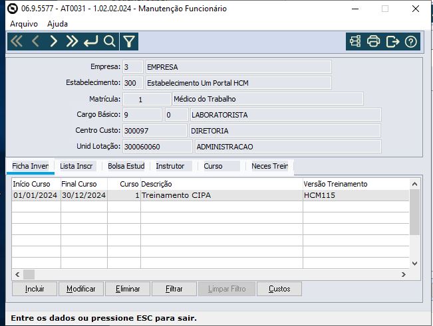Click the 01/01/2024 start date cell
This screenshot has height=326, width=433.
pos(36,195)
